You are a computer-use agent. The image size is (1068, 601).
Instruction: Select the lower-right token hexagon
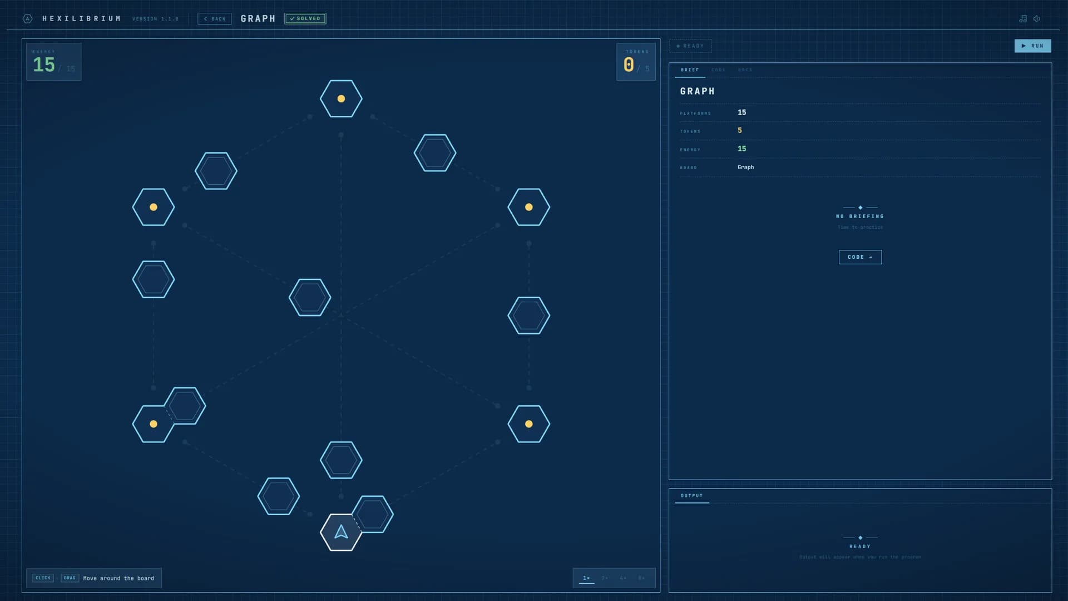529,424
